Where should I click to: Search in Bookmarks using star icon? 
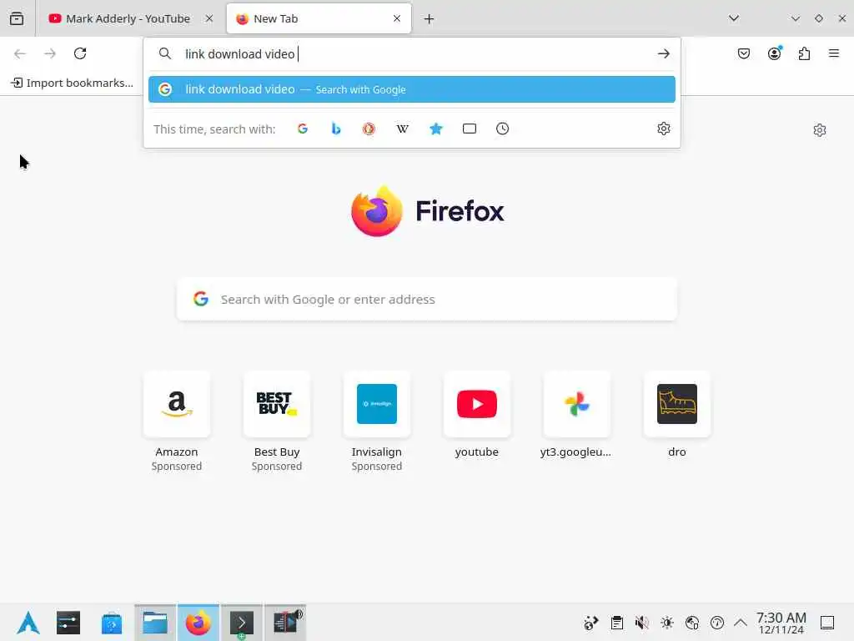coord(435,129)
